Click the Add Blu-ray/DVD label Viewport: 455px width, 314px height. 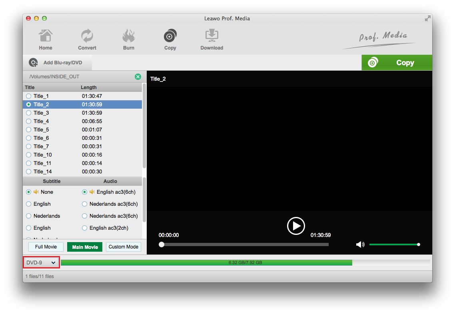(x=63, y=63)
